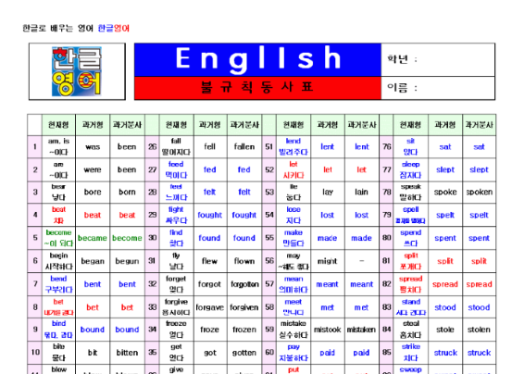
Task: Click the cell containing 'stolen'
Action: click(x=480, y=330)
